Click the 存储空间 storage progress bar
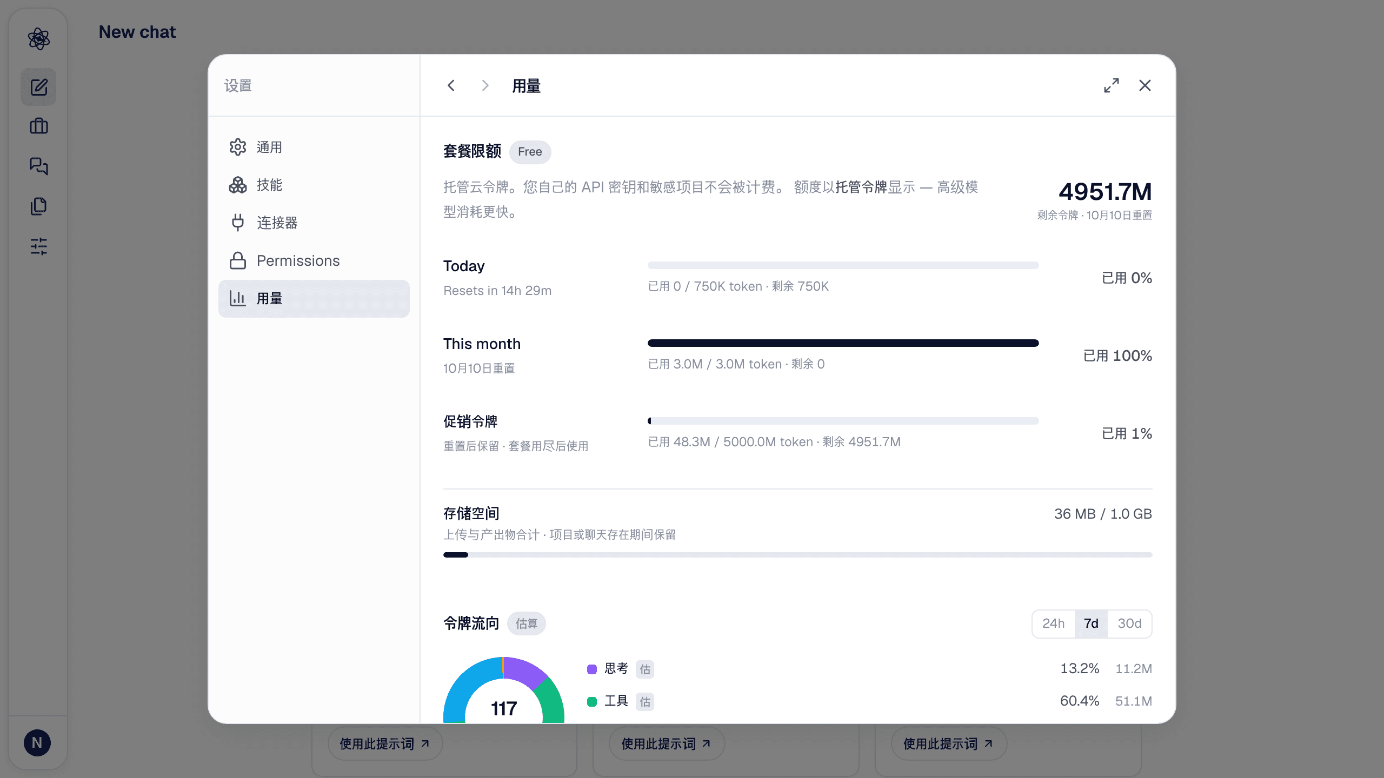Image resolution: width=1384 pixels, height=778 pixels. pos(798,555)
